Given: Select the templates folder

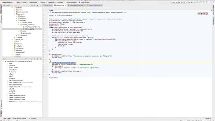Looking at the screenshot, I should (23, 35).
